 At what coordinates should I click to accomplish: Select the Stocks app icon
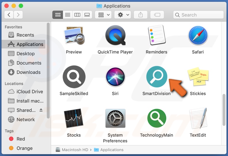point(74,118)
